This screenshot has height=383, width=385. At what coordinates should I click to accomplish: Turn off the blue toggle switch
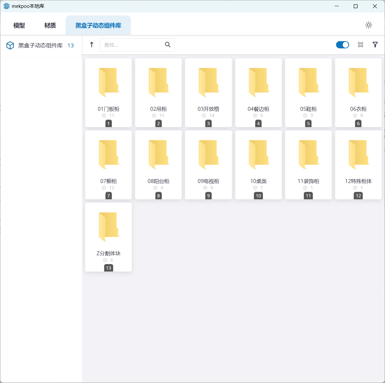pos(343,45)
